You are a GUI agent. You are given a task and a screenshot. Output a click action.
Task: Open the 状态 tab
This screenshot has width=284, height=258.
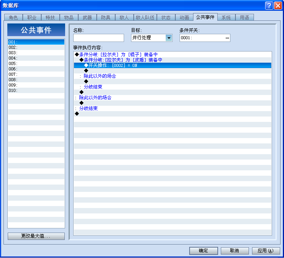click(166, 18)
